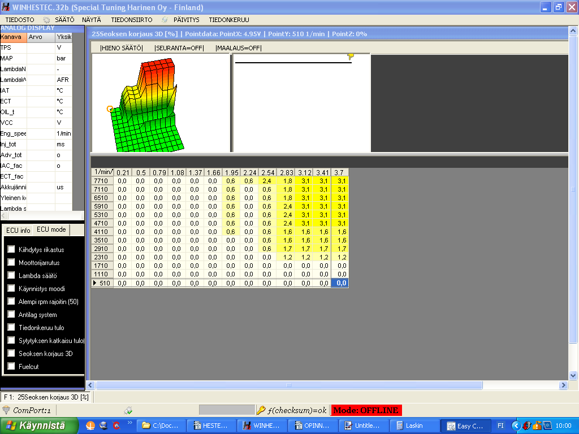Click the orange marker on the 3D map

click(x=110, y=109)
